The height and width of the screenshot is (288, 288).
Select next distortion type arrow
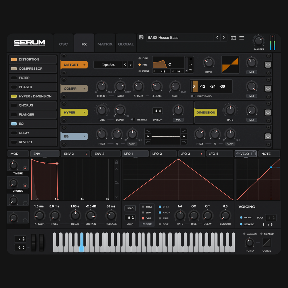point(130,65)
